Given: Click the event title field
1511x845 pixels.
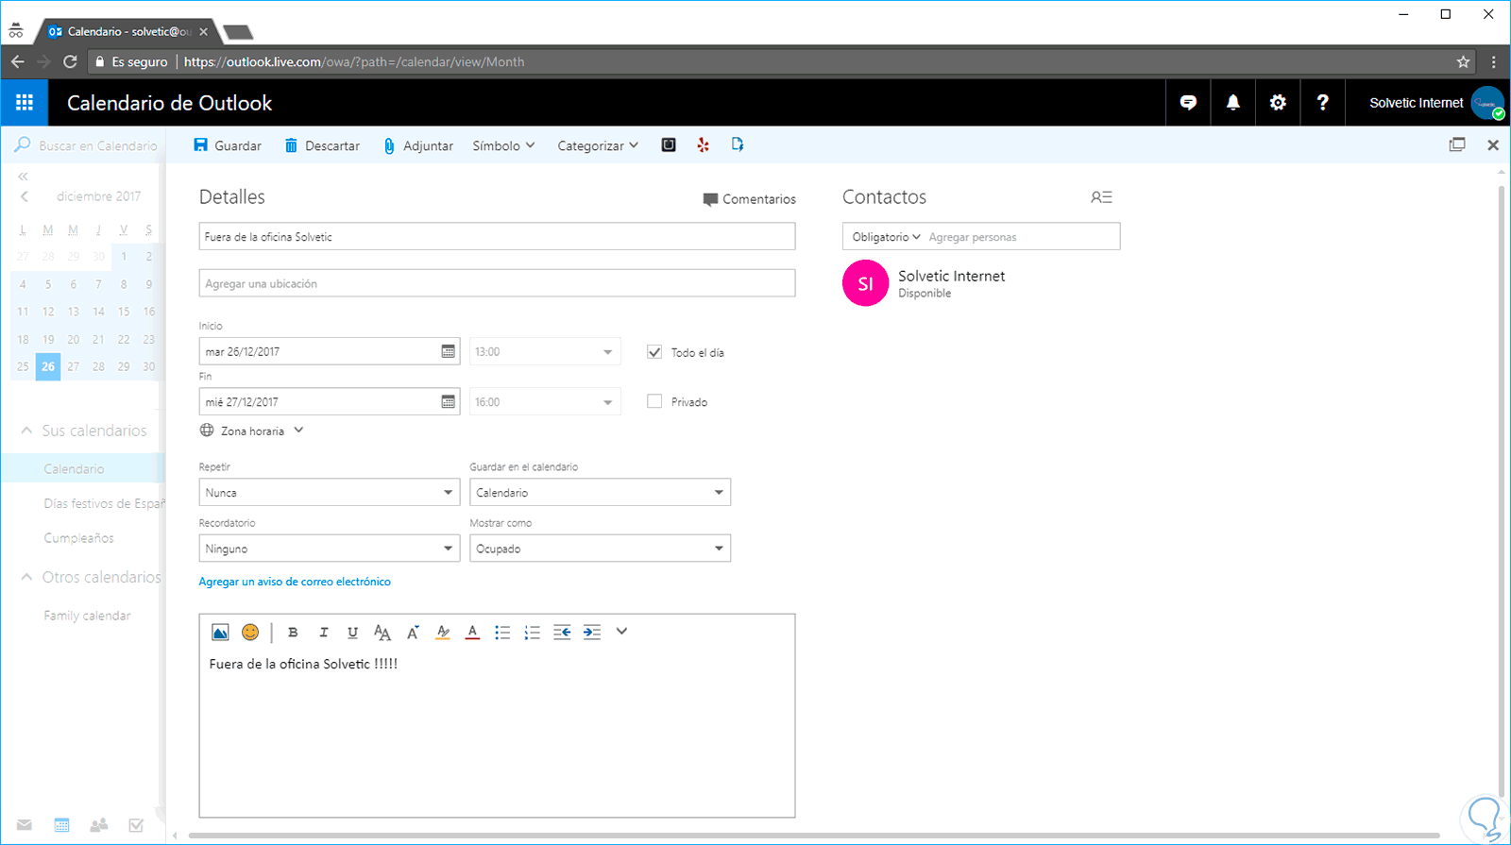Looking at the screenshot, I should coord(497,236).
